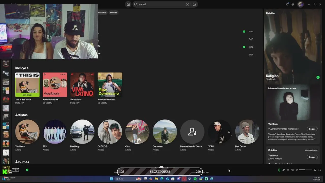Open the Browse icon next to search
Image resolution: width=325 pixels, height=183 pixels.
tap(194, 4)
